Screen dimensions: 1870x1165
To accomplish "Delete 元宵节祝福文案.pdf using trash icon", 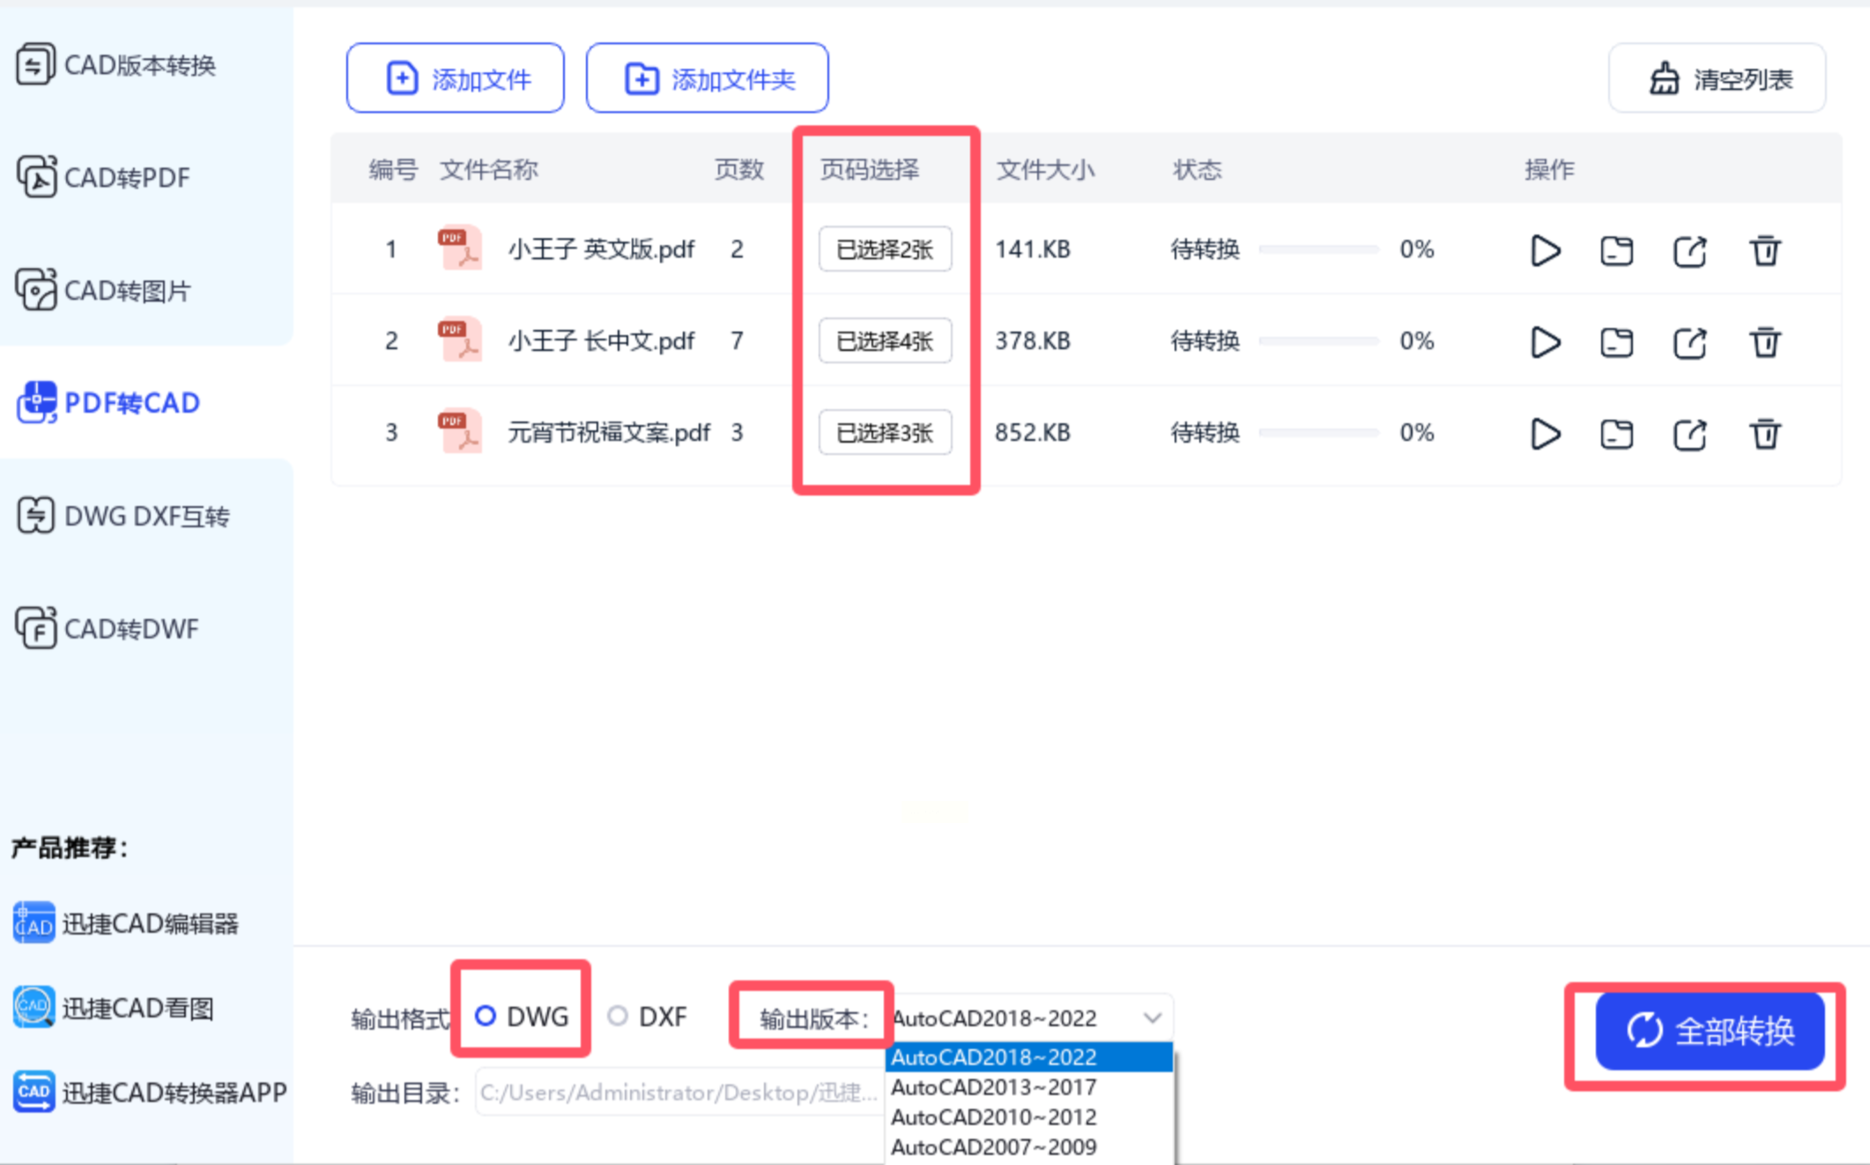I will pyautogui.click(x=1764, y=434).
